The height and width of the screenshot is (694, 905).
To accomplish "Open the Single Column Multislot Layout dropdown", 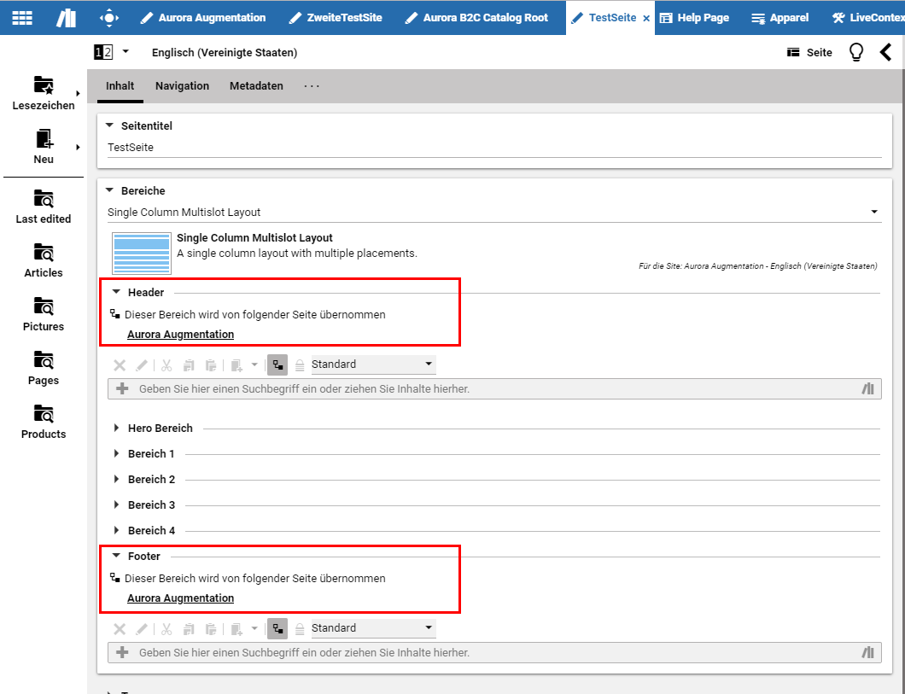I will pyautogui.click(x=493, y=212).
